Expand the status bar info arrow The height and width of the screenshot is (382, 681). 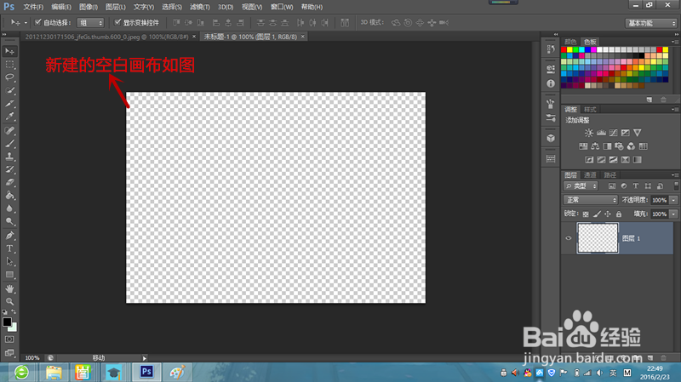(144, 358)
